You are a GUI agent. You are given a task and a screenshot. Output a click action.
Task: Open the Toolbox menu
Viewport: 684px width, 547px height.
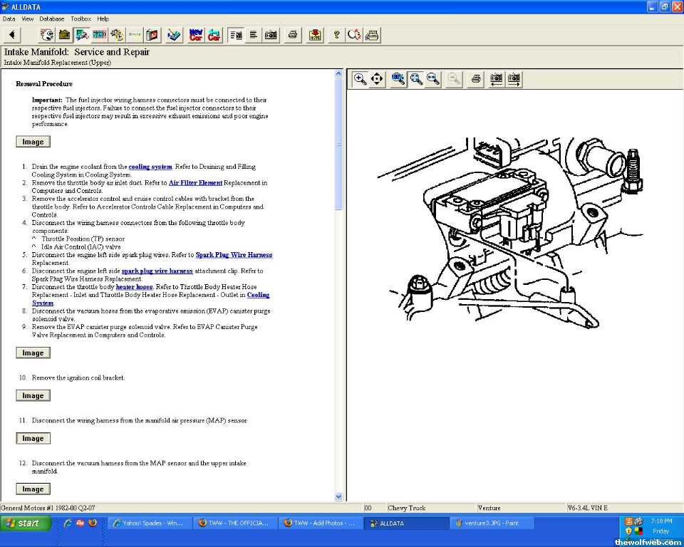pyautogui.click(x=81, y=19)
